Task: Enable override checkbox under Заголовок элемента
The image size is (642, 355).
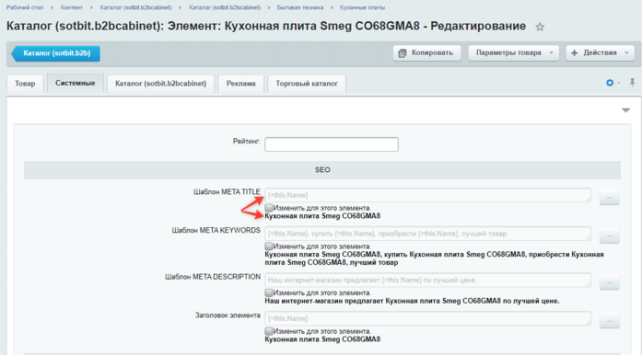Action: click(x=269, y=331)
